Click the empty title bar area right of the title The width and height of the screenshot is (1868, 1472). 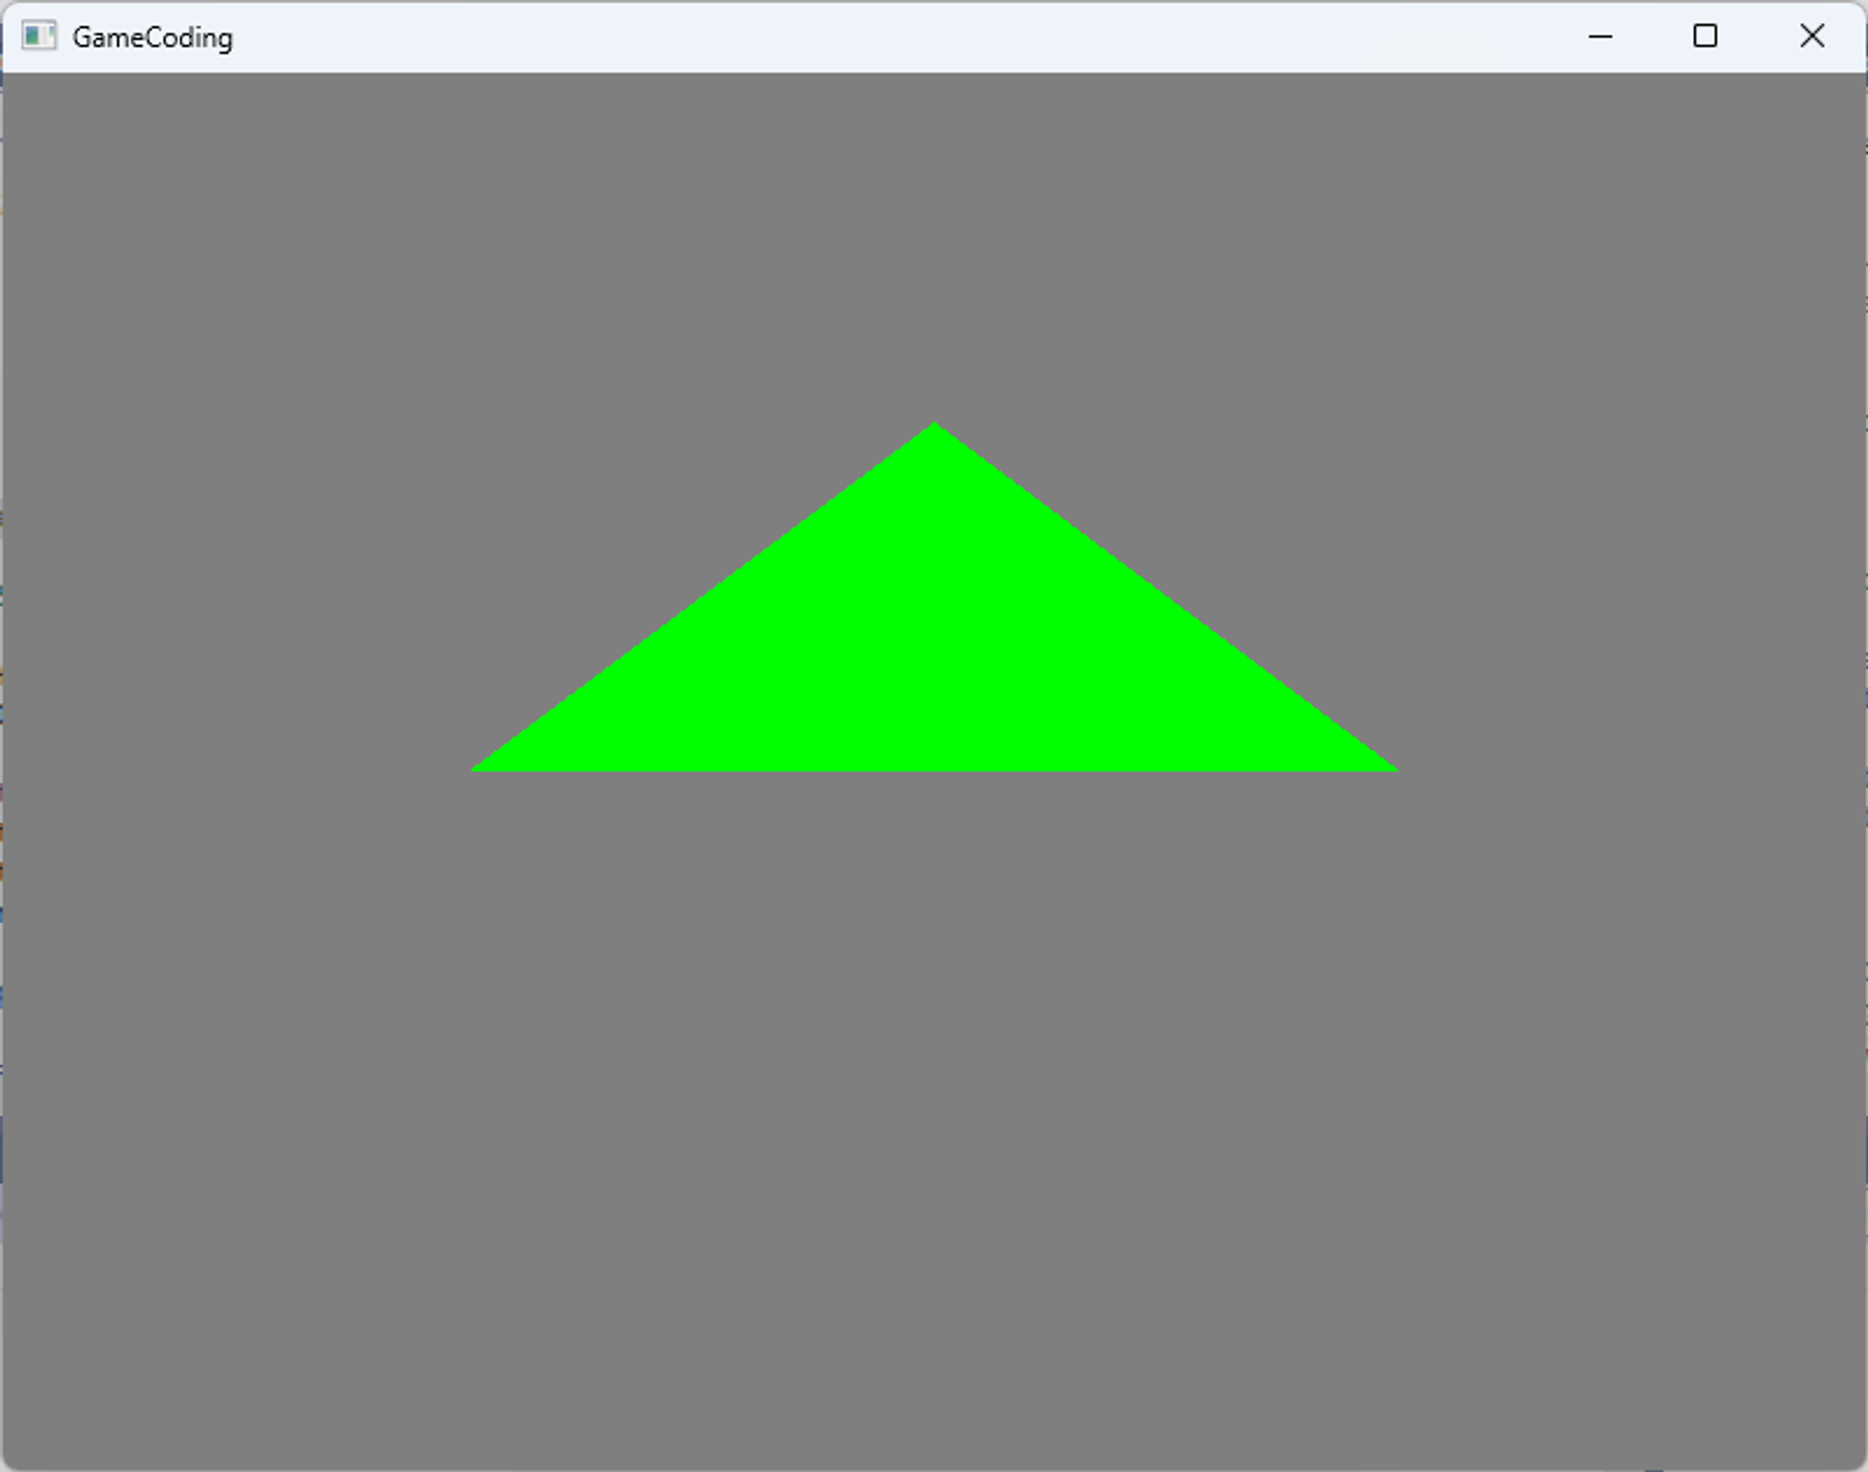(841, 37)
